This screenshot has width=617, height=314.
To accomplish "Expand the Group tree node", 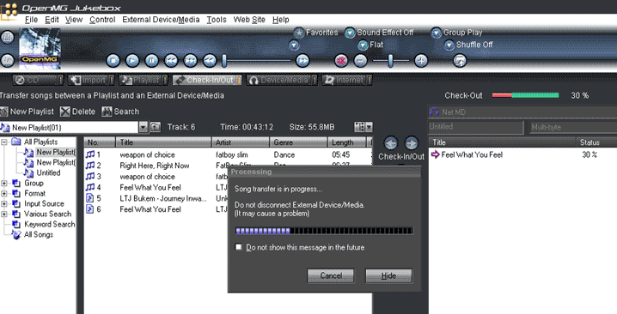I will point(4,183).
